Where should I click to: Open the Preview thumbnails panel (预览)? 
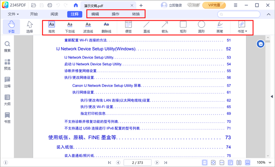pos(7,65)
